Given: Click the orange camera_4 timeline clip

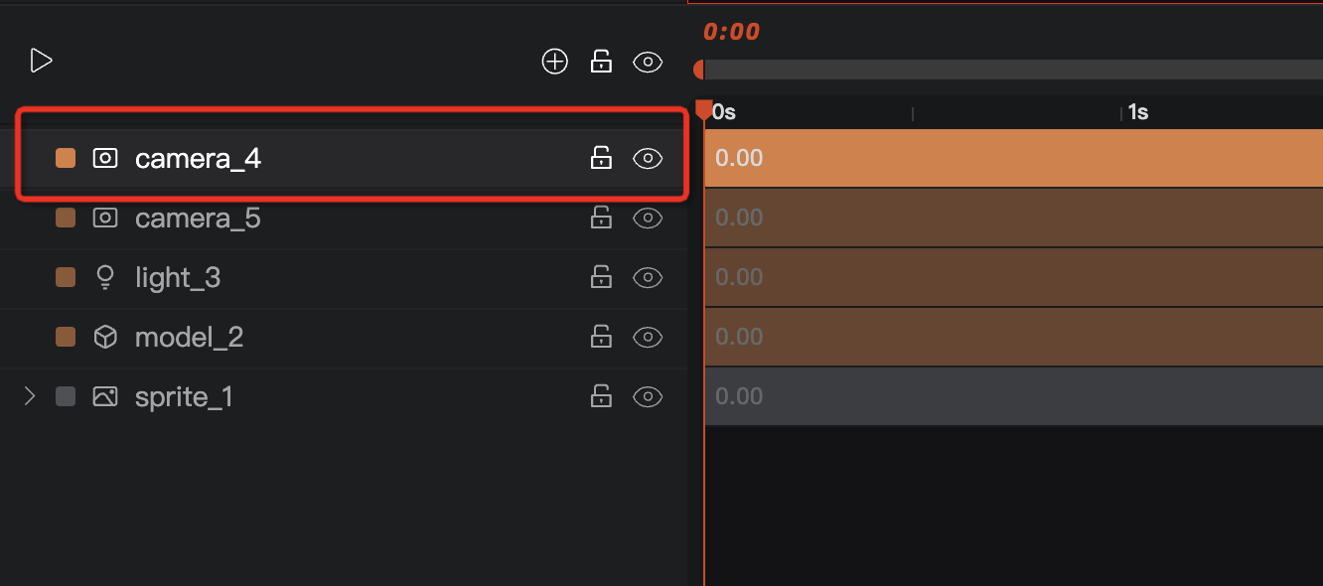Looking at the screenshot, I should pos(1013,158).
